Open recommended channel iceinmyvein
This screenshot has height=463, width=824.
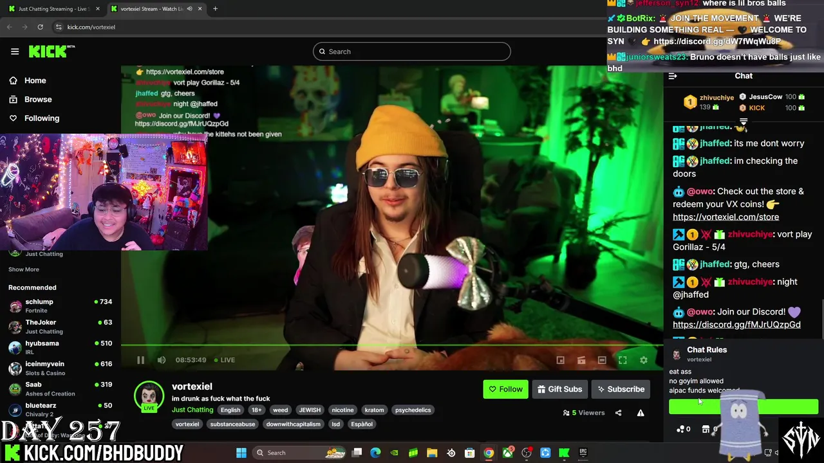[x=61, y=368]
